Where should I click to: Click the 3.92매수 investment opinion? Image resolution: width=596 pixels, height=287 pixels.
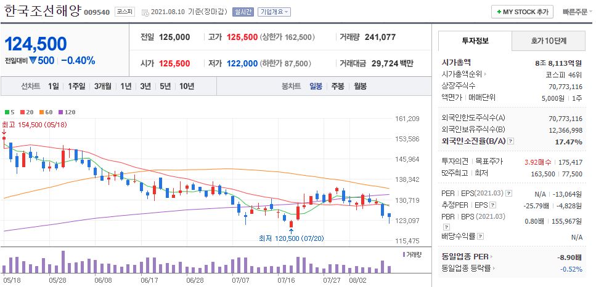(537, 162)
